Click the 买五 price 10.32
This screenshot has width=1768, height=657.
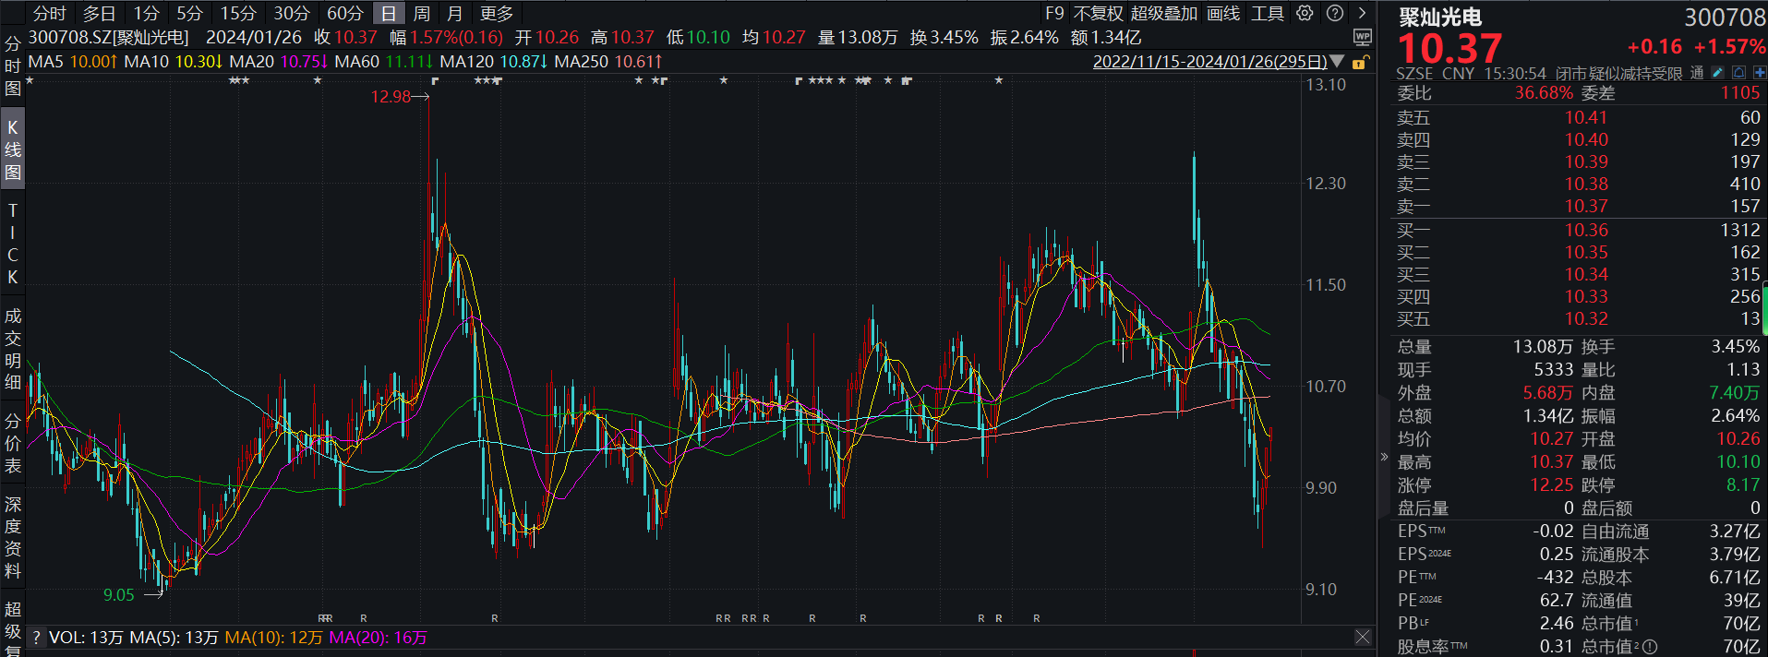(x=1586, y=318)
